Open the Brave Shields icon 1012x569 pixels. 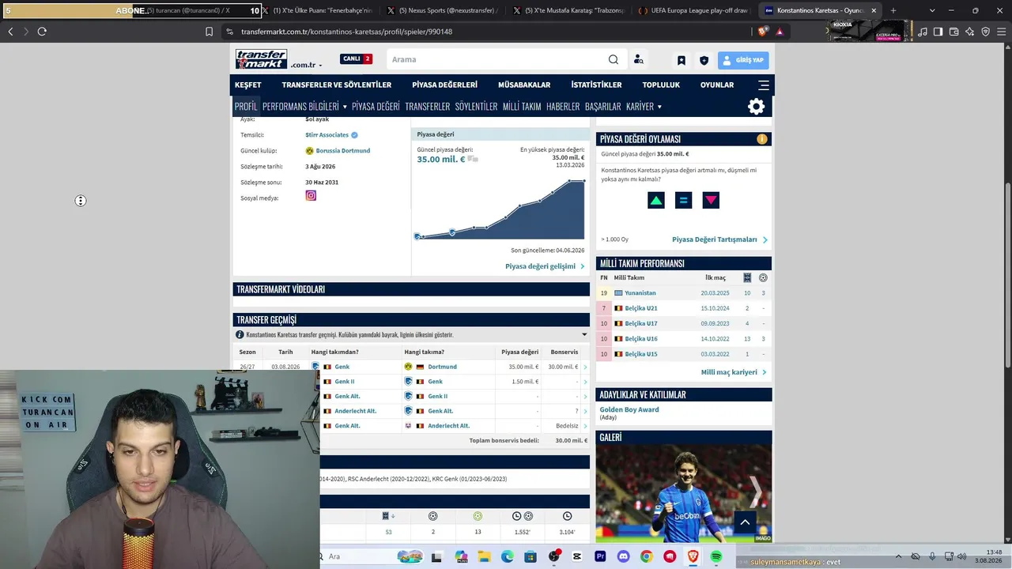(x=762, y=32)
